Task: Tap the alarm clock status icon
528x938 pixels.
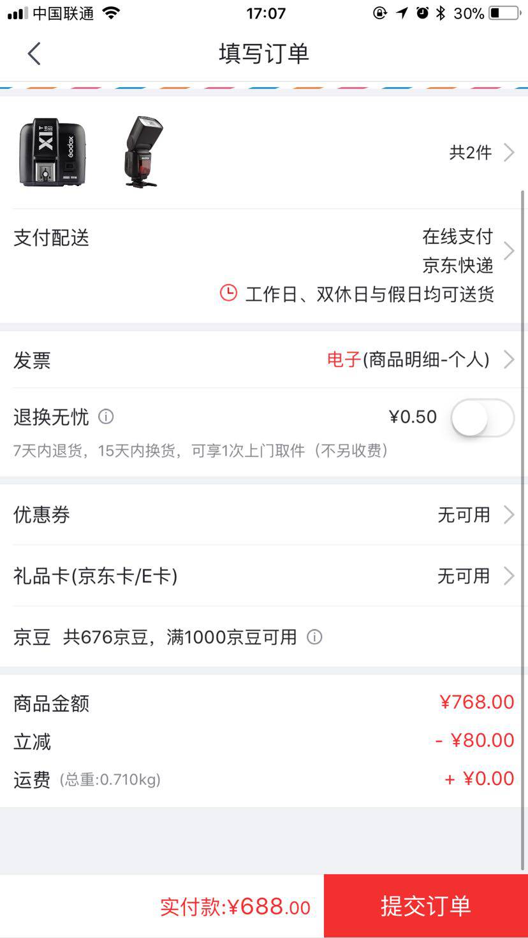Action: [x=422, y=13]
